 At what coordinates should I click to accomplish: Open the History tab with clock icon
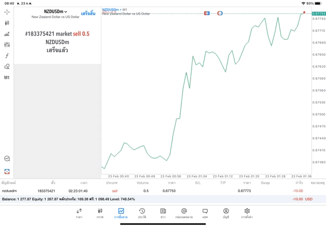(142, 213)
